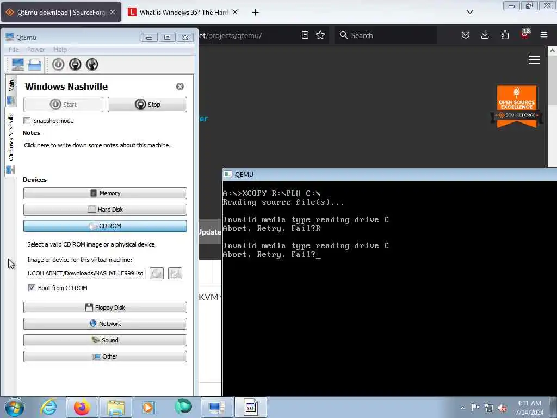Open the Firefox application menu

point(544,35)
